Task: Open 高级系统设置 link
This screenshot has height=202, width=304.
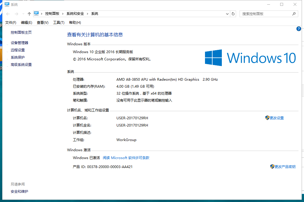Action: [21, 64]
